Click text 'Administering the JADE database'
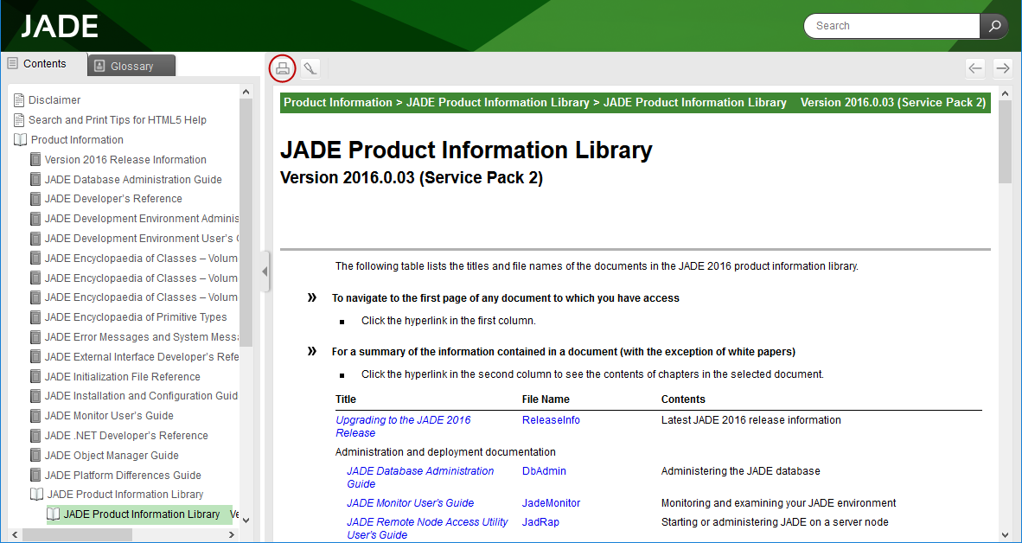This screenshot has height=543, width=1022. coord(740,471)
